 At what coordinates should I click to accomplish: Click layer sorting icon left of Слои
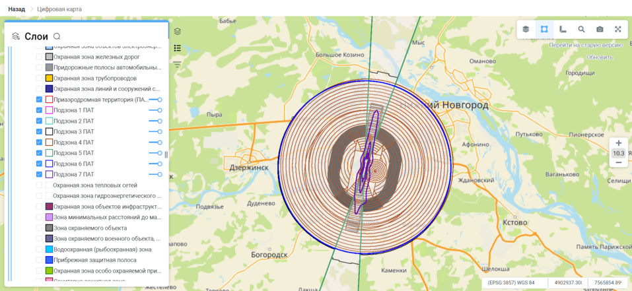click(x=16, y=37)
